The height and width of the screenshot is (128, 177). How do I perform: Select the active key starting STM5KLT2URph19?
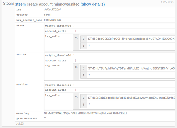(131, 68)
